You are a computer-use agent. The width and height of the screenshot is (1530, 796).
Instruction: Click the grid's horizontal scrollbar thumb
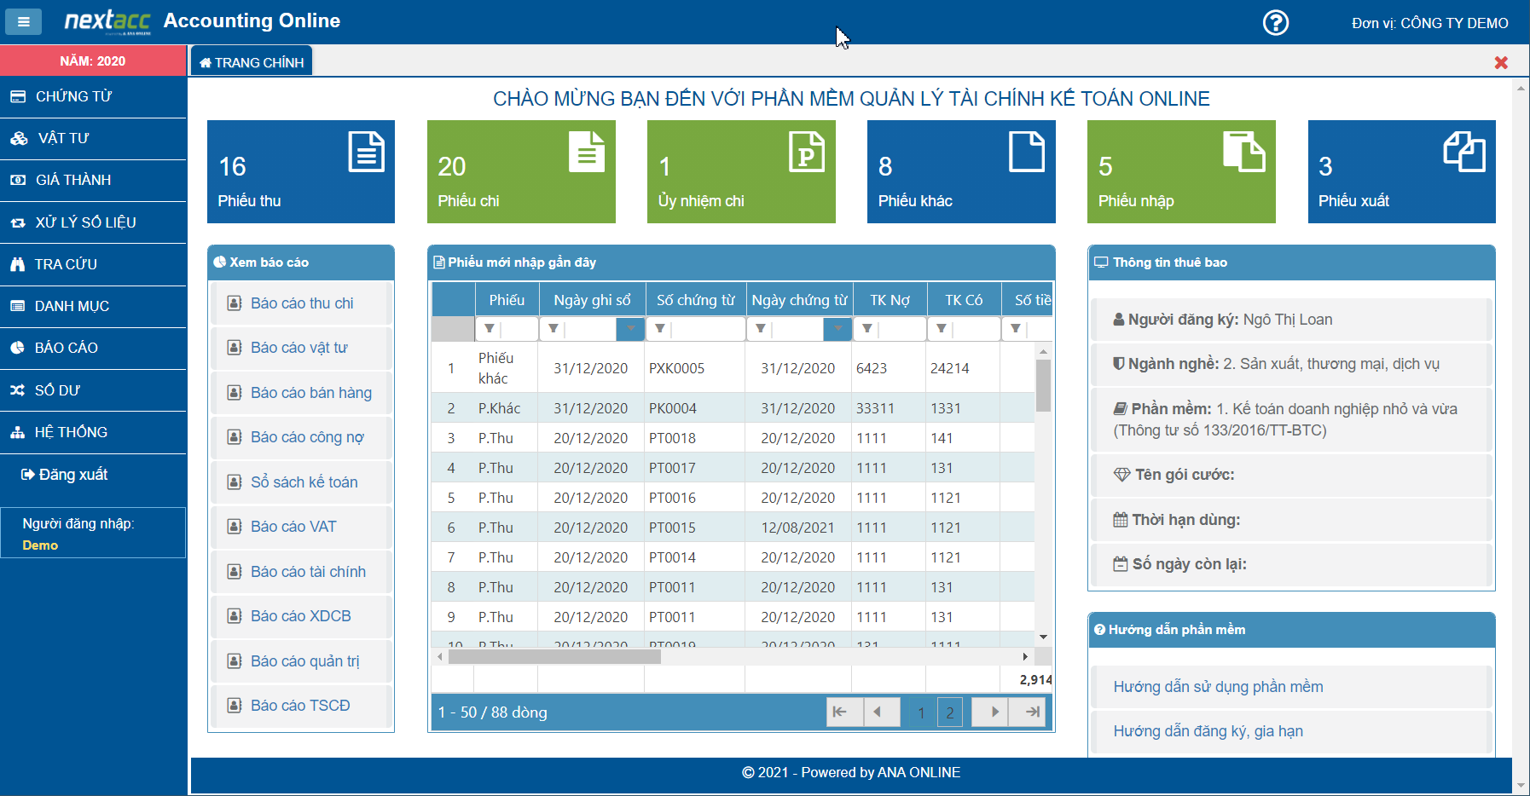[x=554, y=656]
